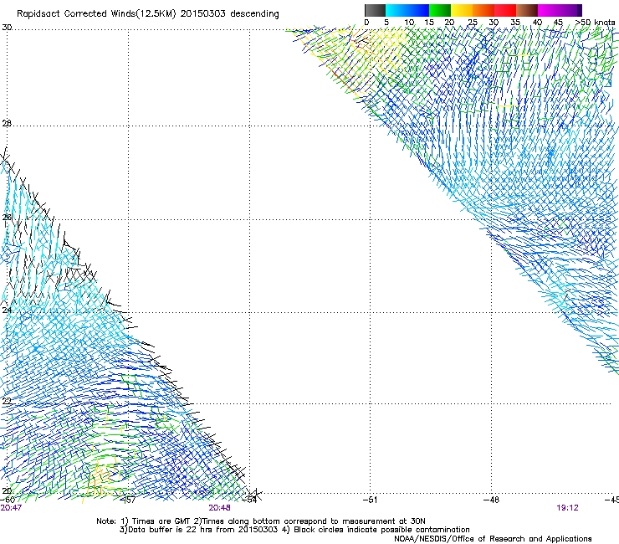Viewport: 619px width, 544px height.
Task: Click the dark purple 45-50 knots swatch
Action: click(570, 10)
